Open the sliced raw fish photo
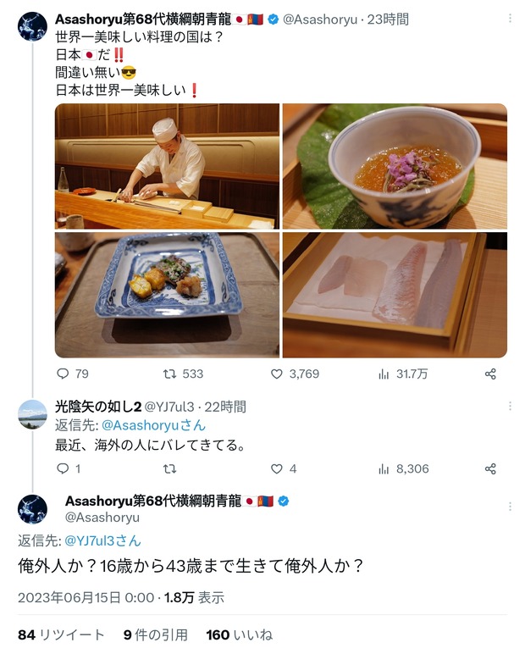This screenshot has height=648, width=525. pyautogui.click(x=395, y=295)
